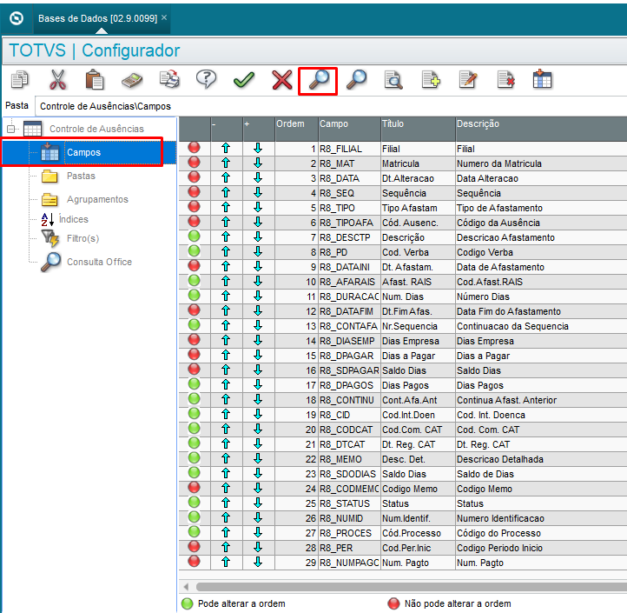Click the 'Num.Identif.' title cell
The height and width of the screenshot is (613, 627).
[x=418, y=518]
